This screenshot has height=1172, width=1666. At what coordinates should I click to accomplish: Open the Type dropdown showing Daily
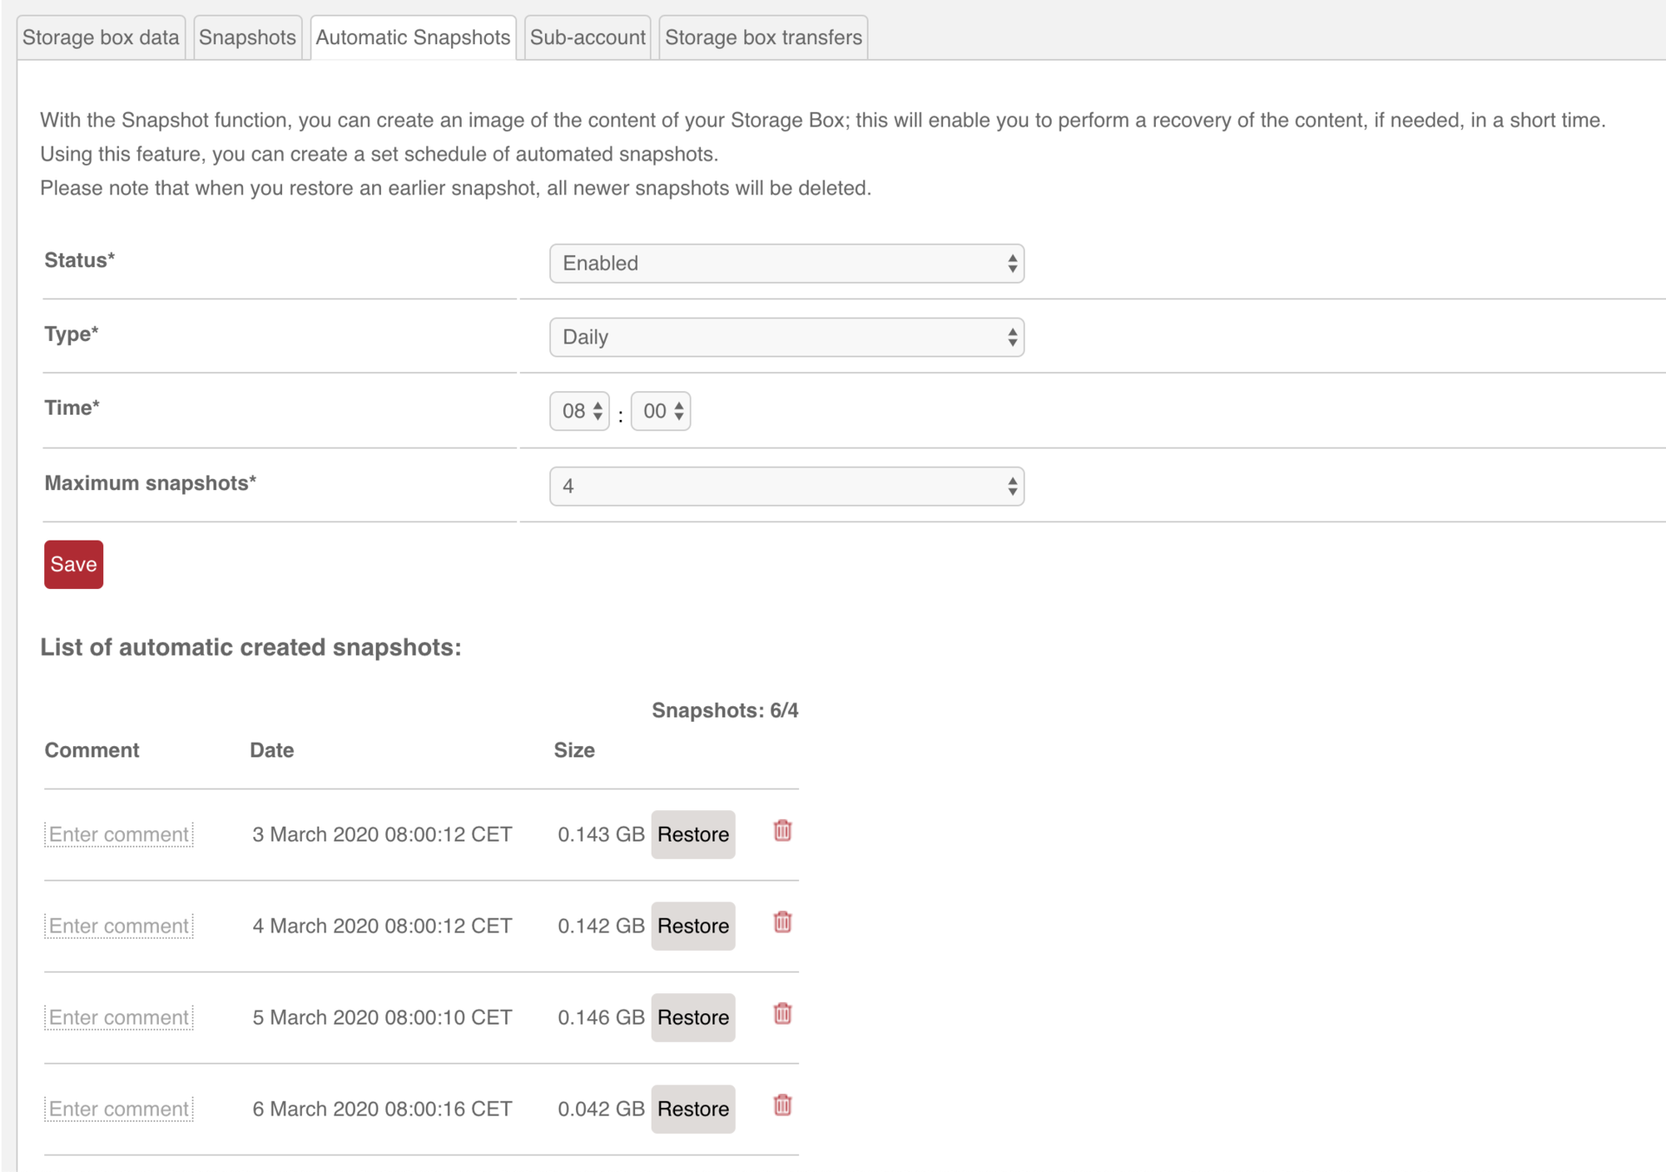tap(785, 337)
